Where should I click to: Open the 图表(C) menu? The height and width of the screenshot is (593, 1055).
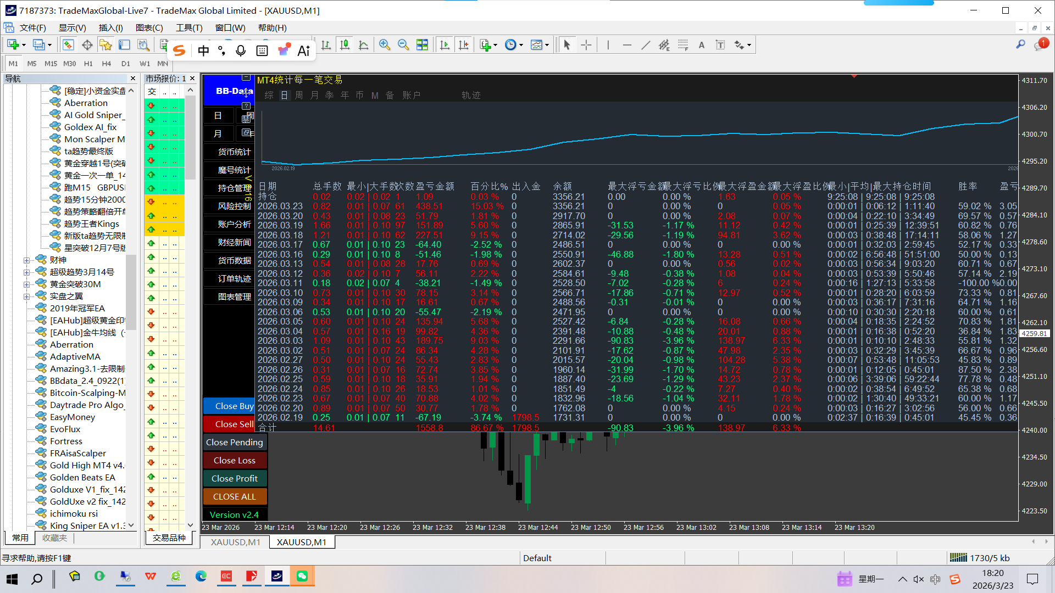point(149,27)
